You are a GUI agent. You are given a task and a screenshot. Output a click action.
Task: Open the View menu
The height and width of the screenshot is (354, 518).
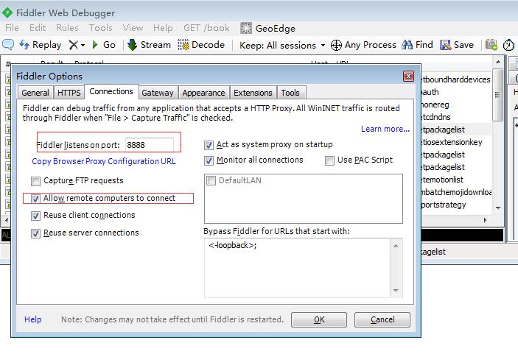[133, 28]
